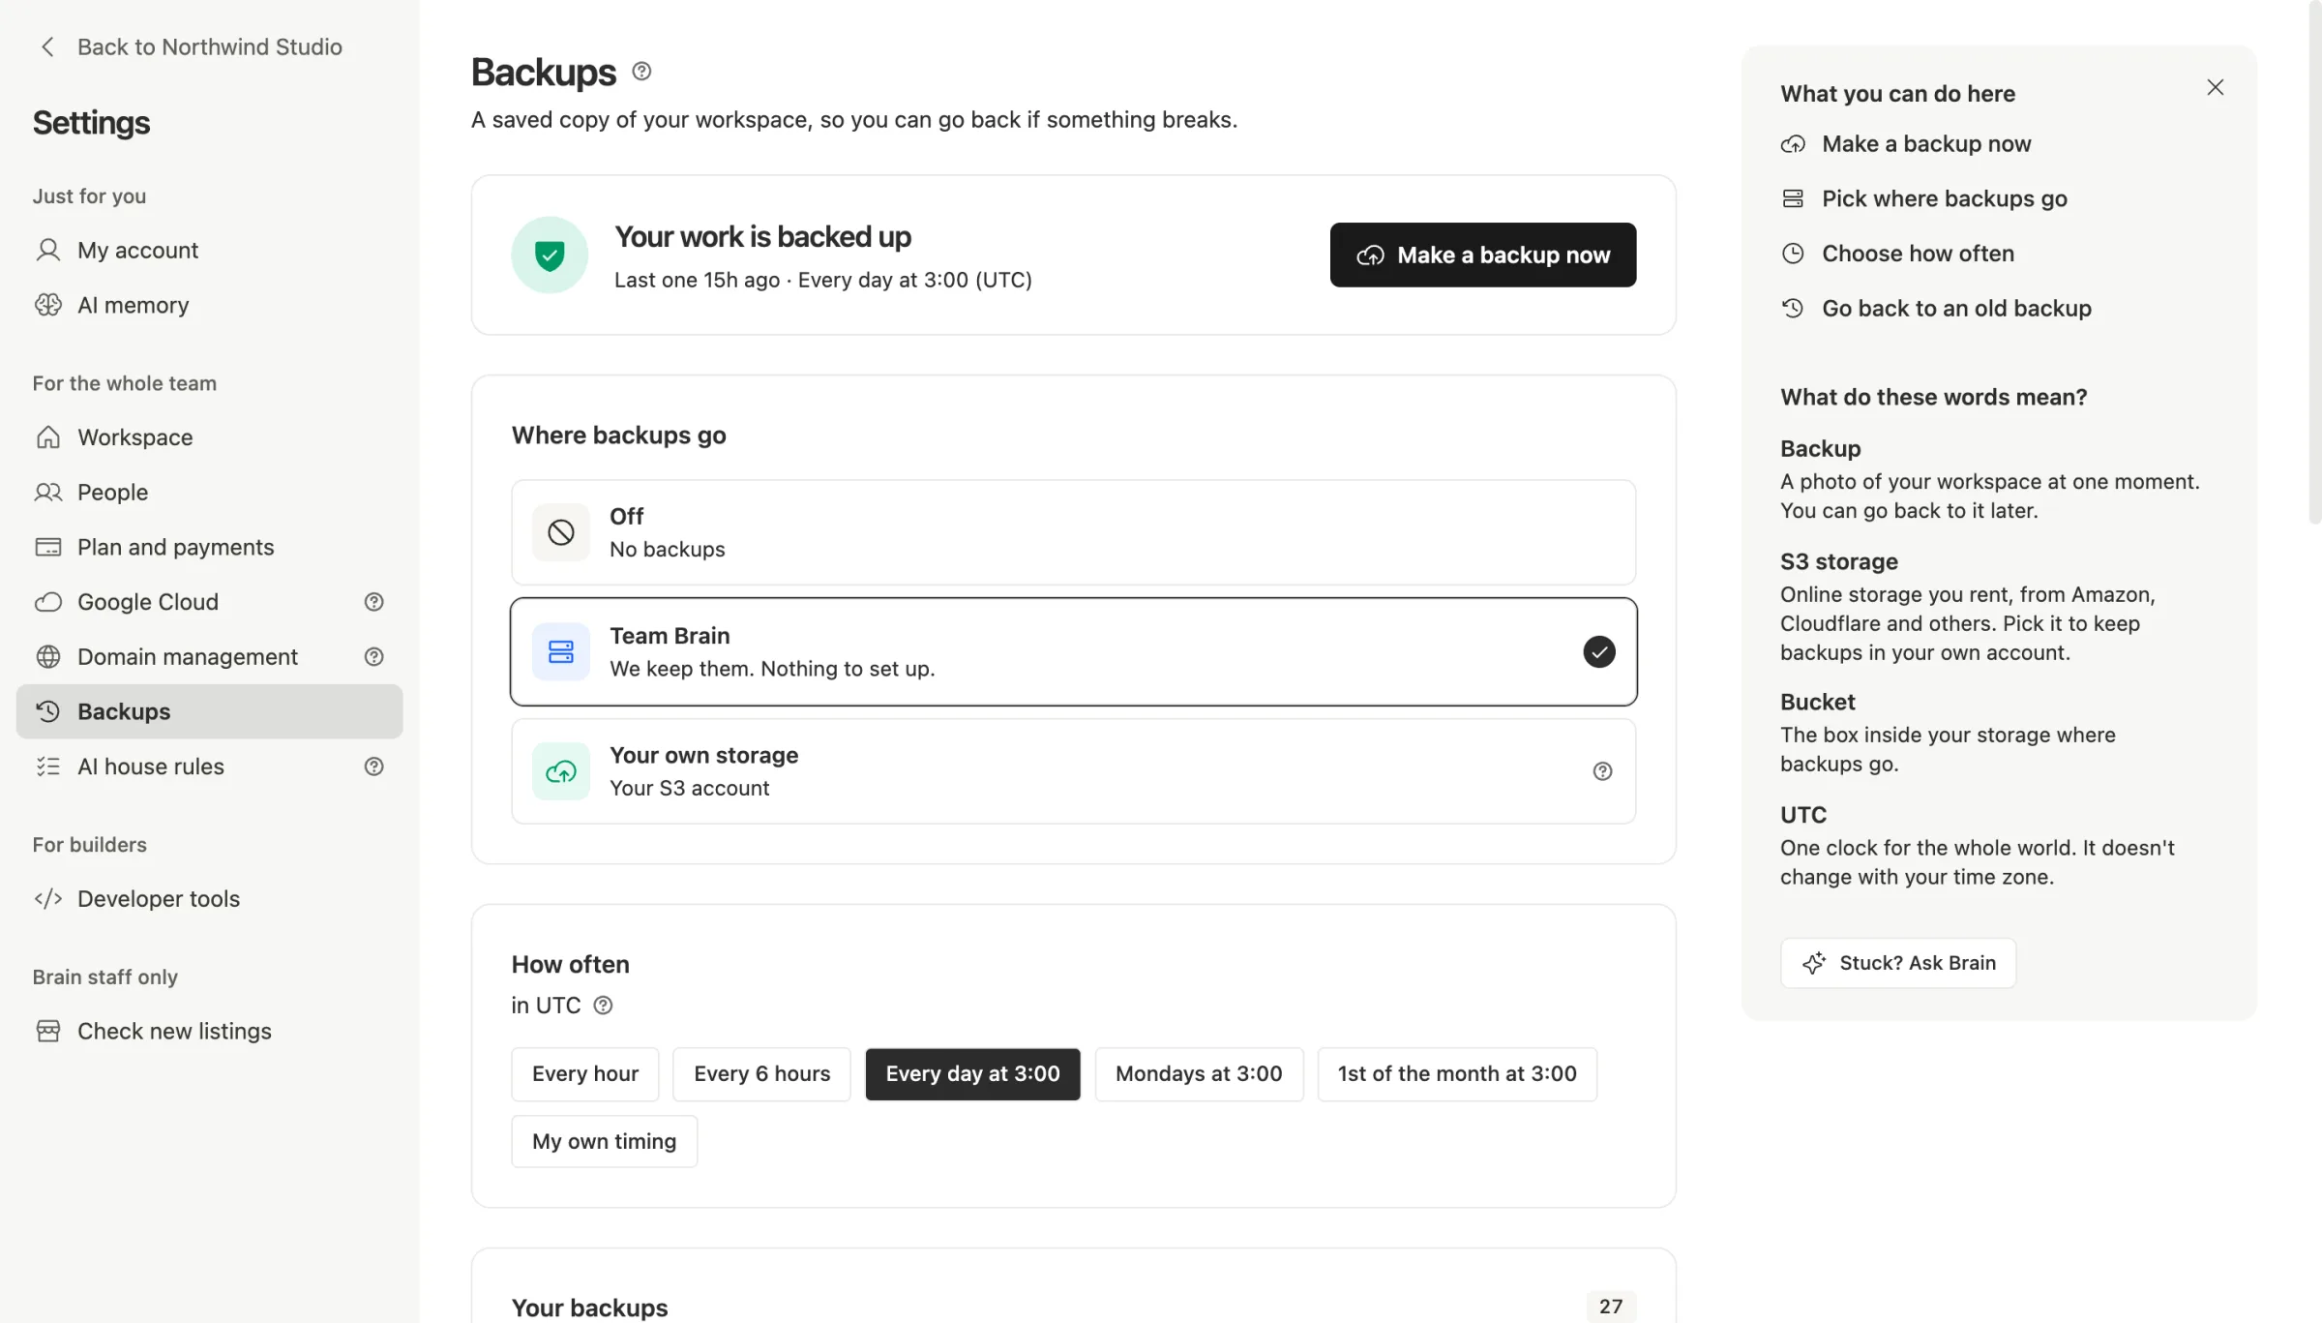2322x1323 pixels.
Task: Choose Mondays at 3:00 frequency
Action: pyautogui.click(x=1199, y=1074)
